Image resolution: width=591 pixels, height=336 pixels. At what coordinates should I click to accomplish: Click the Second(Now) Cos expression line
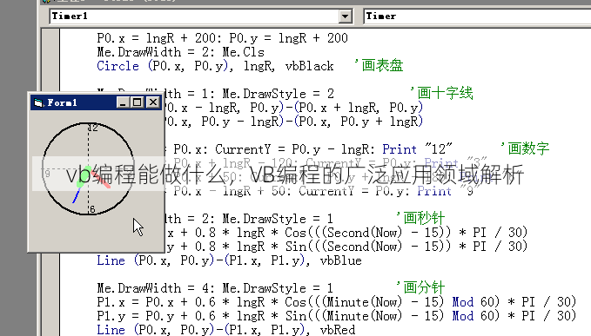pyautogui.click(x=346, y=233)
